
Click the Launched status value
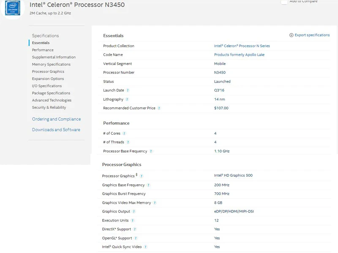coord(222,81)
